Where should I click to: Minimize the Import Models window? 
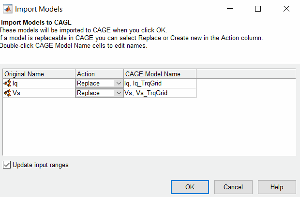(229, 9)
